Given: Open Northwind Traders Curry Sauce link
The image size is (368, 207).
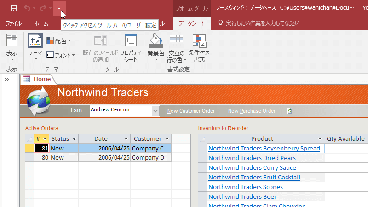Looking at the screenshot, I should pyautogui.click(x=252, y=167).
